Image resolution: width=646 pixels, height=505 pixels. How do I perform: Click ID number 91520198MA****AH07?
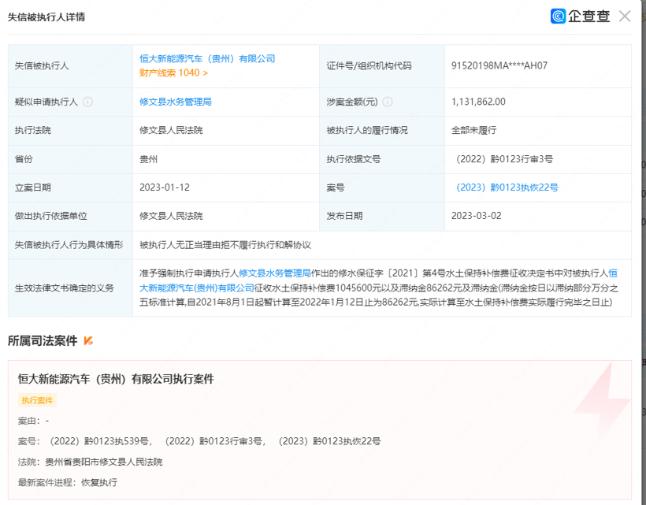pos(499,66)
